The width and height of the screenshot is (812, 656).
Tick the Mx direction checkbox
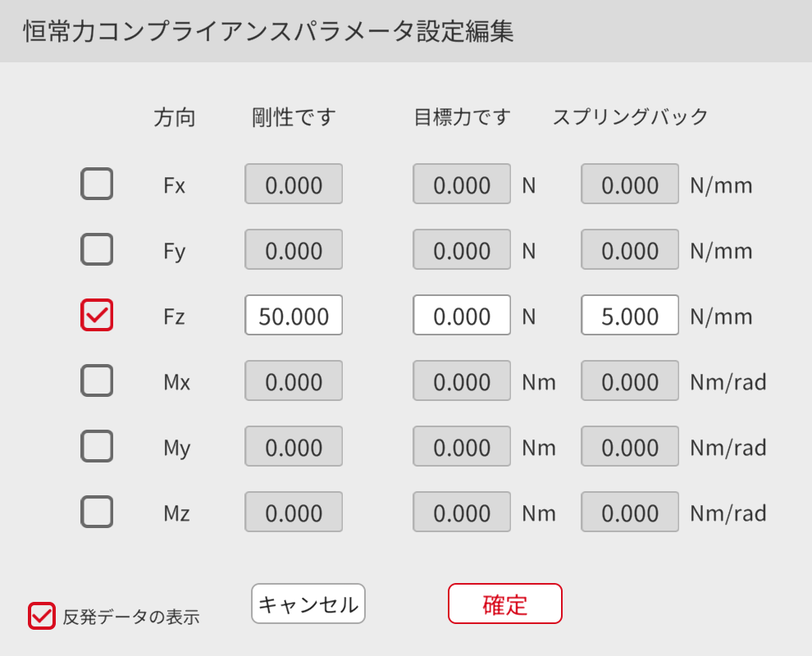click(97, 380)
